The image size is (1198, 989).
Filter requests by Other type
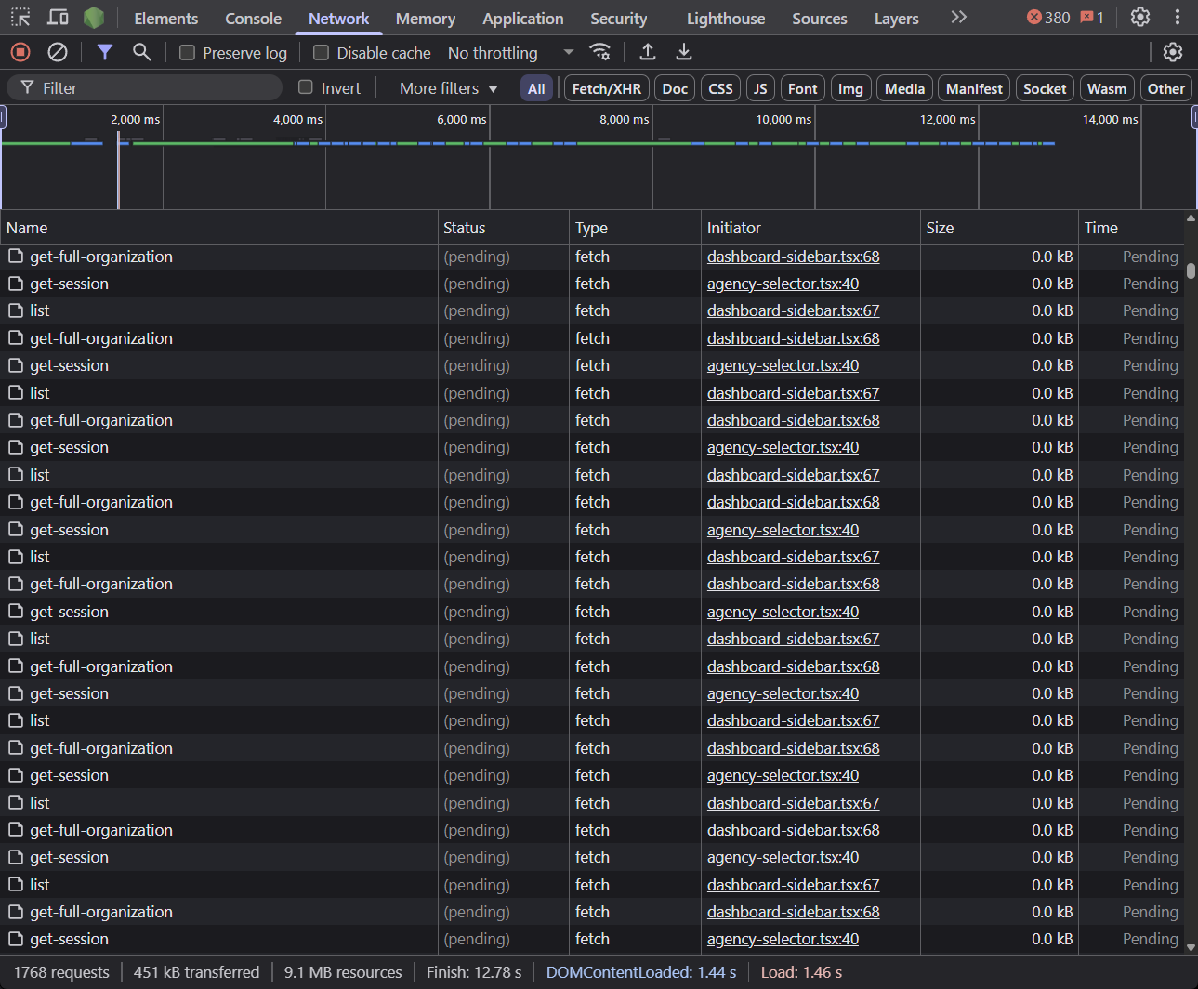(x=1165, y=88)
